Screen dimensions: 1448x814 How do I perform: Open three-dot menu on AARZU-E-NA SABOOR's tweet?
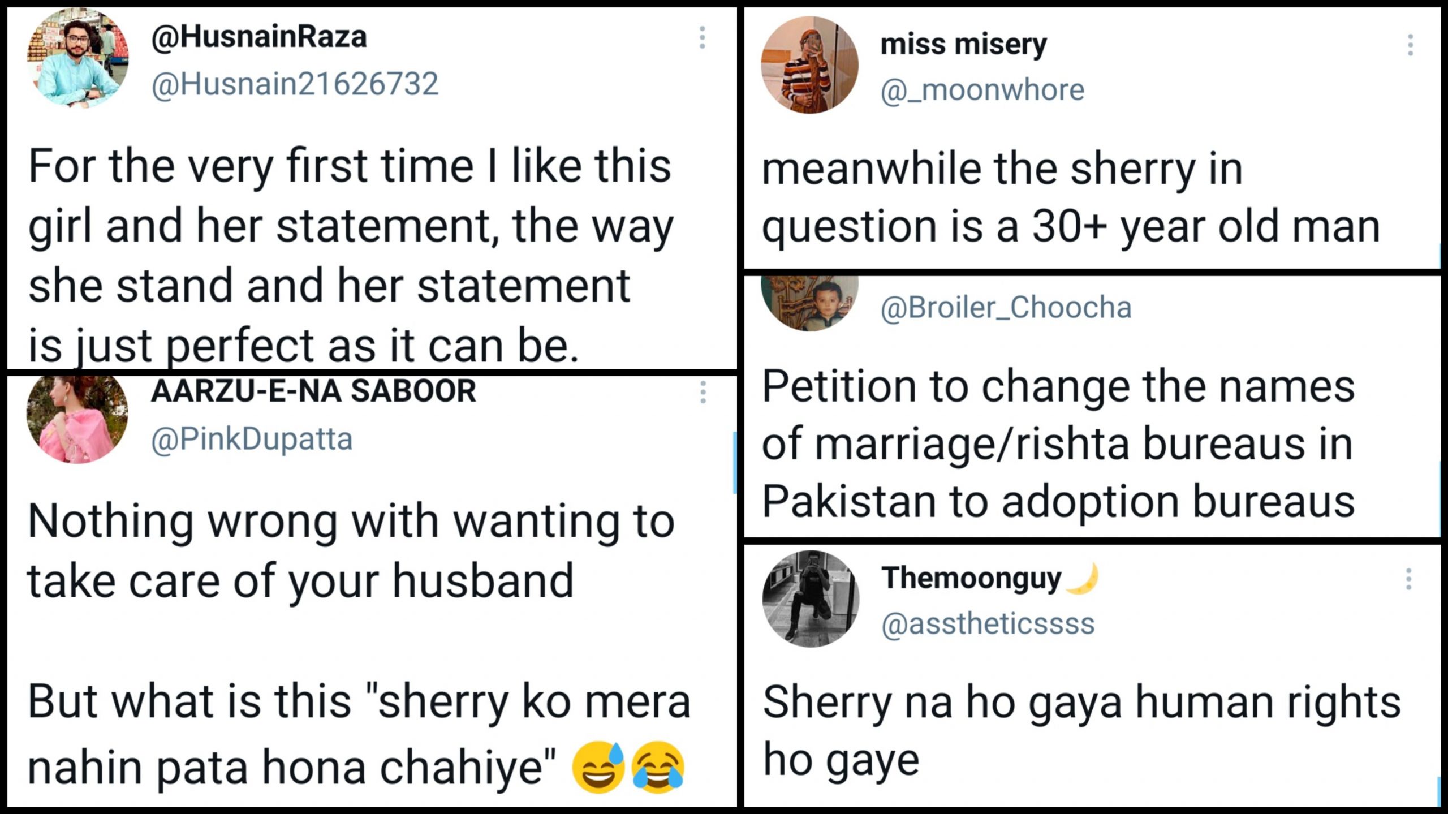(x=703, y=392)
